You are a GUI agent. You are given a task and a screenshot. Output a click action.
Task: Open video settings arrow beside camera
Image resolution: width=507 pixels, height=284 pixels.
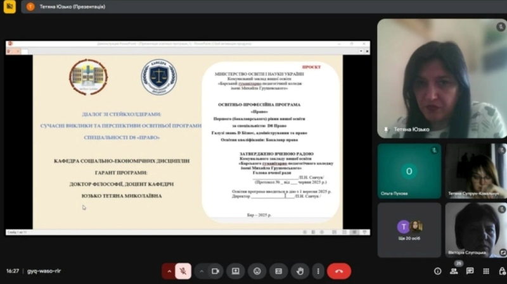[x=202, y=271]
